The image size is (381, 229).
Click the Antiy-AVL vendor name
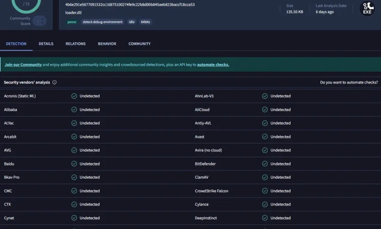(203, 123)
